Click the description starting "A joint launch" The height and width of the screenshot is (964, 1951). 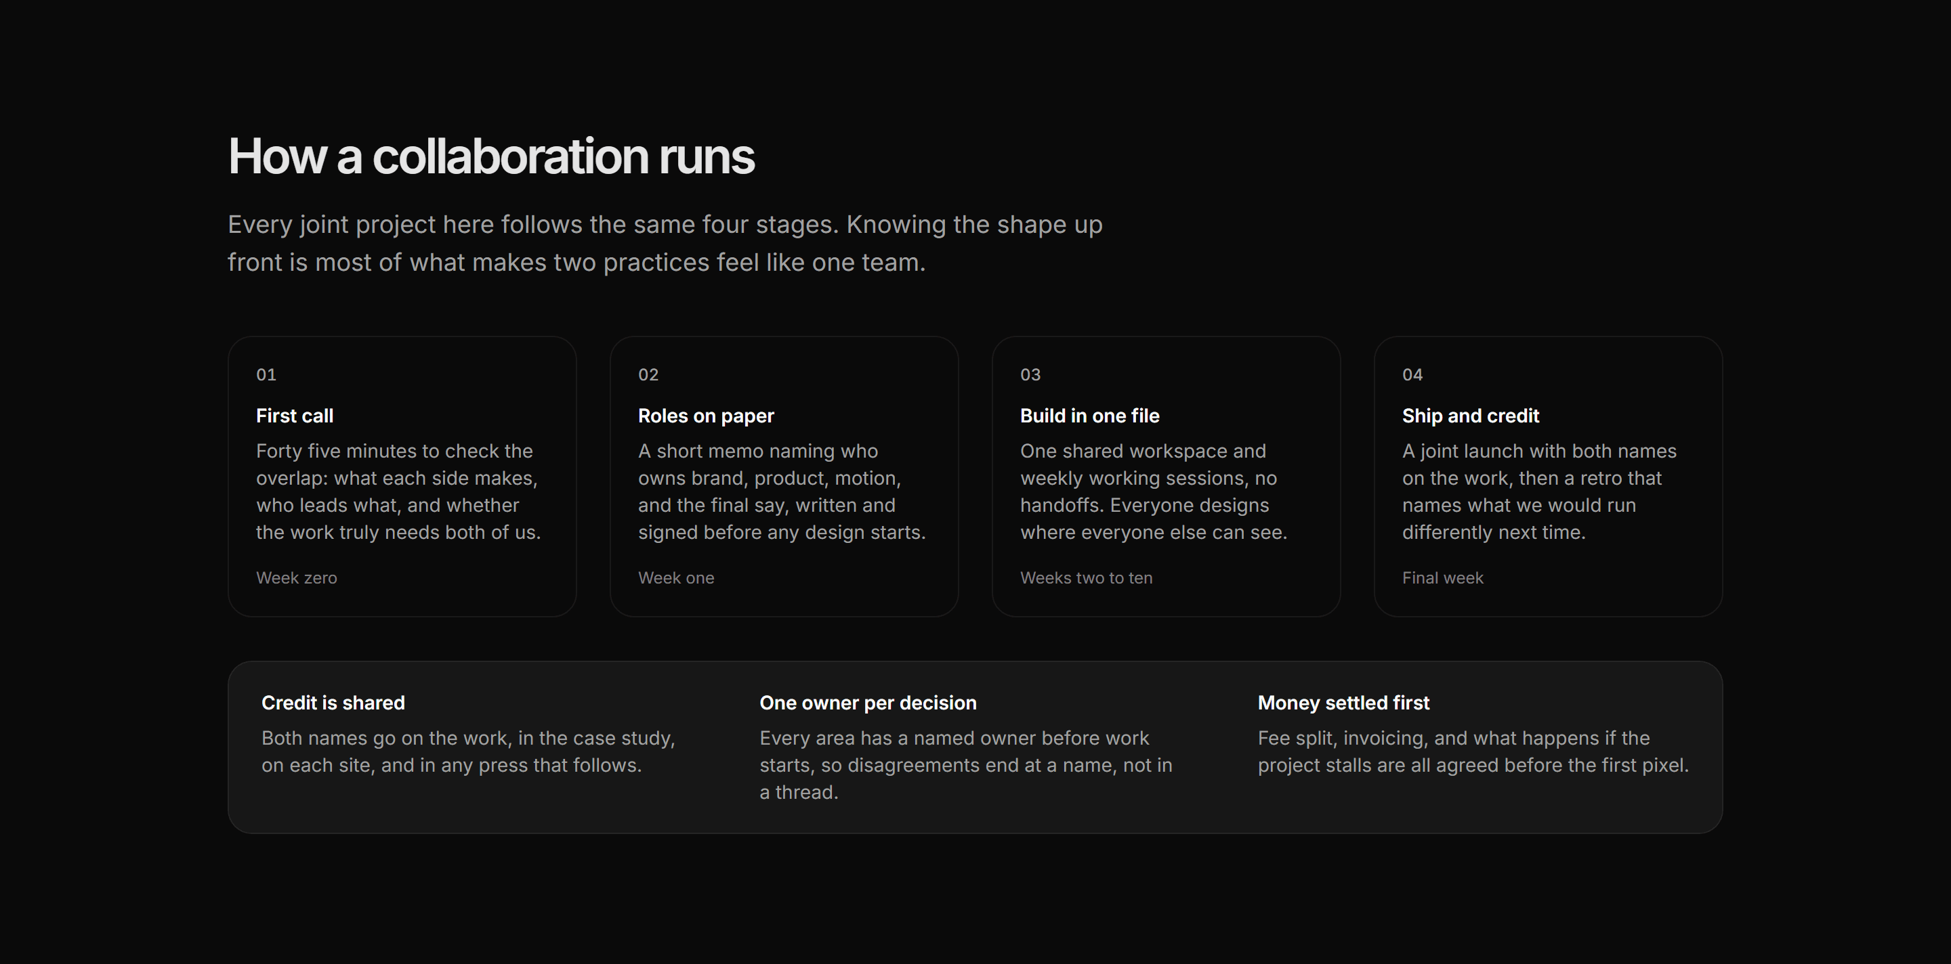[x=1539, y=491]
